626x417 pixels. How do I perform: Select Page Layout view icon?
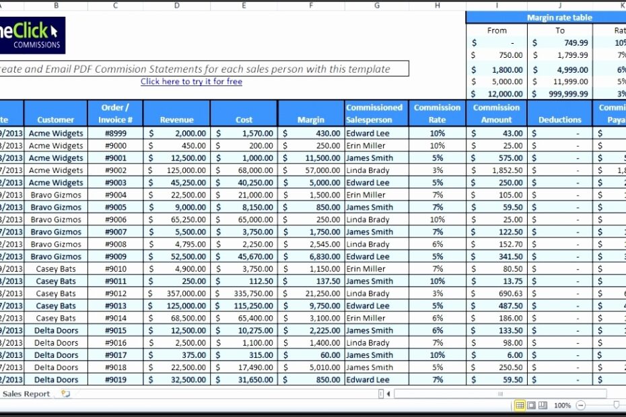coord(532,405)
